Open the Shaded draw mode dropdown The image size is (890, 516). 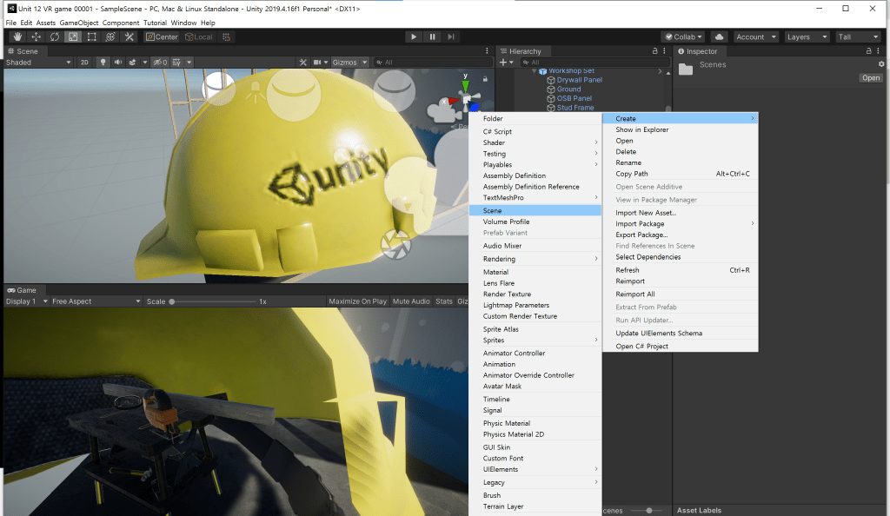38,63
